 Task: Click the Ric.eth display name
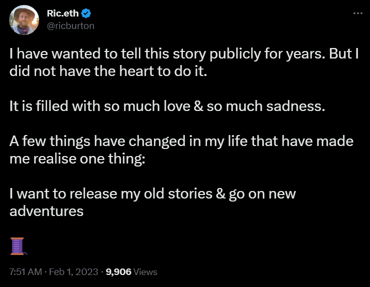(x=62, y=13)
